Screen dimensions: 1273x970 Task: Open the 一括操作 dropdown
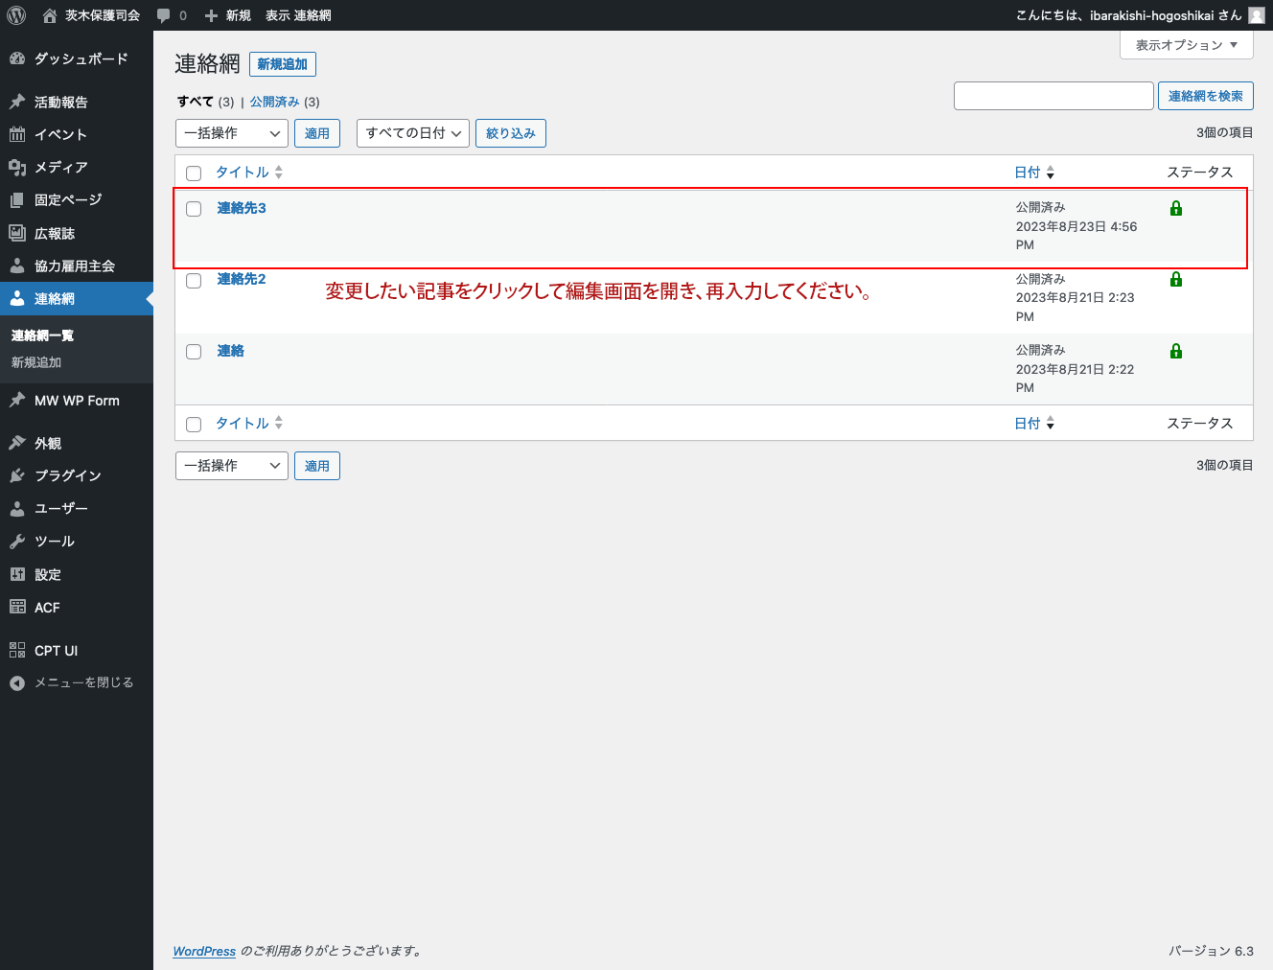231,133
